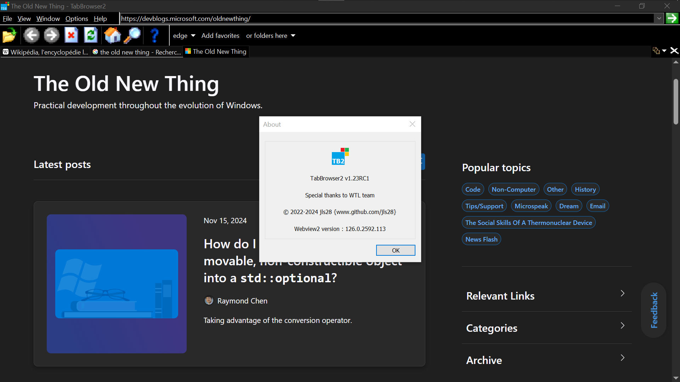This screenshot has width=680, height=382.
Task: Click 'Taking advantage of the conversion operator' text
Action: [x=278, y=320]
